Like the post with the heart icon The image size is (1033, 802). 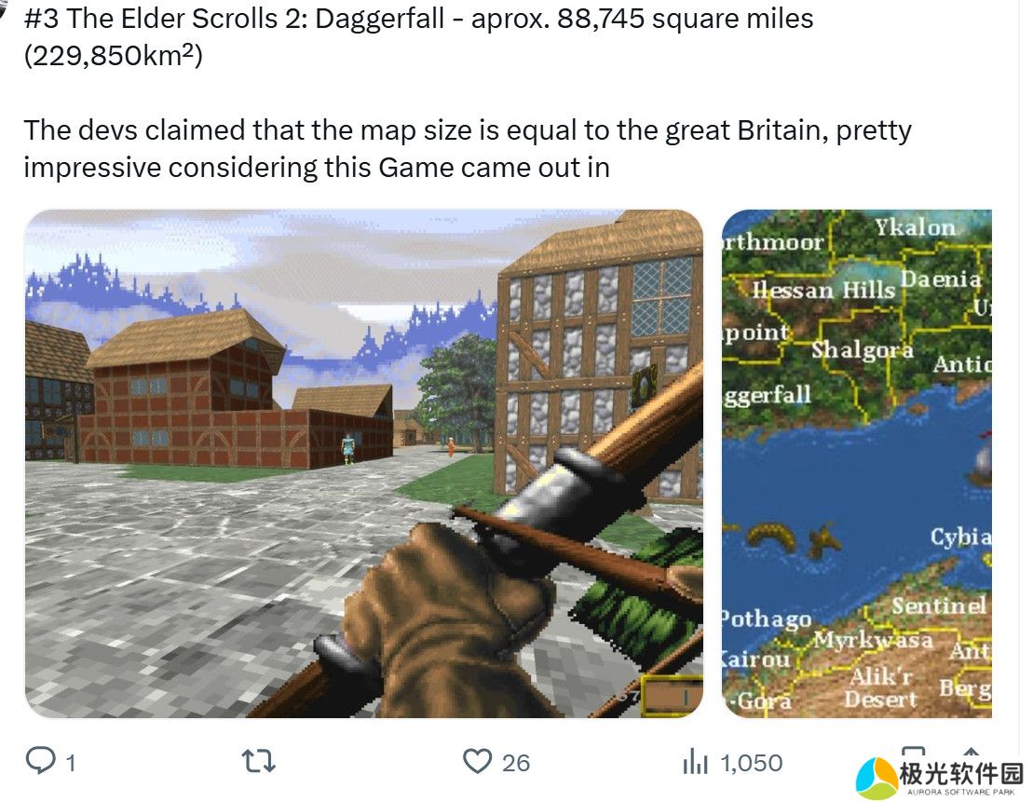point(477,761)
